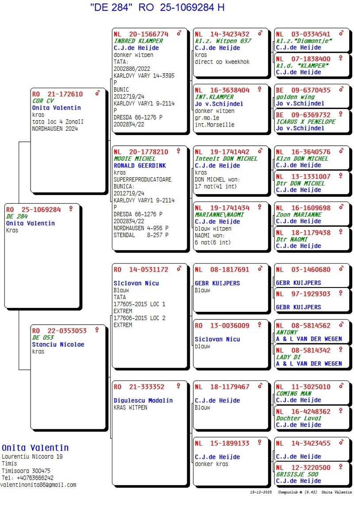Click the female symbol in the INT.KLAMPER box

point(260,90)
